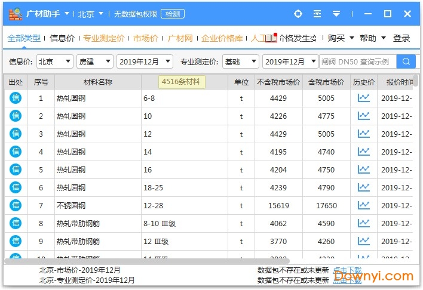Screen dimensions: 423x290
Task: Expand the 基础 professional price dropdown
Action: pos(241,61)
